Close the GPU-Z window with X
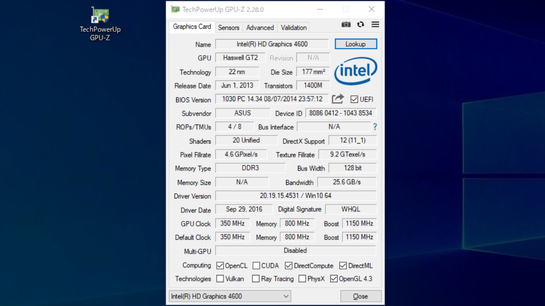The width and height of the screenshot is (545, 306). [372, 9]
